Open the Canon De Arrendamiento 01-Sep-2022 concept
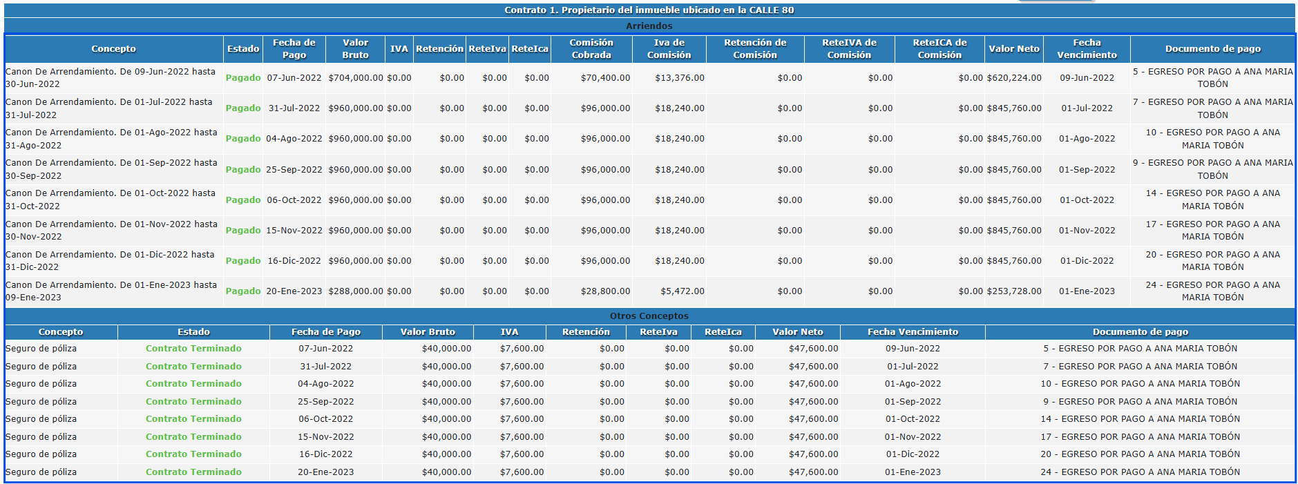This screenshot has height=484, width=1298. [111, 169]
